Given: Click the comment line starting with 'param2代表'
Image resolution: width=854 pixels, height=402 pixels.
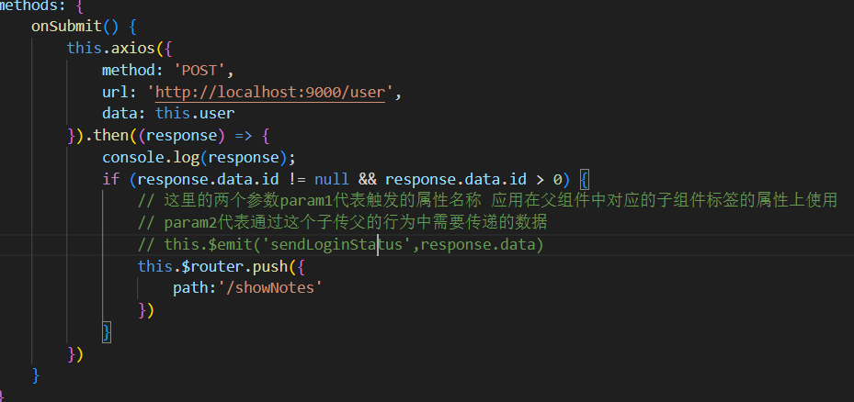Looking at the screenshot, I should [342, 222].
